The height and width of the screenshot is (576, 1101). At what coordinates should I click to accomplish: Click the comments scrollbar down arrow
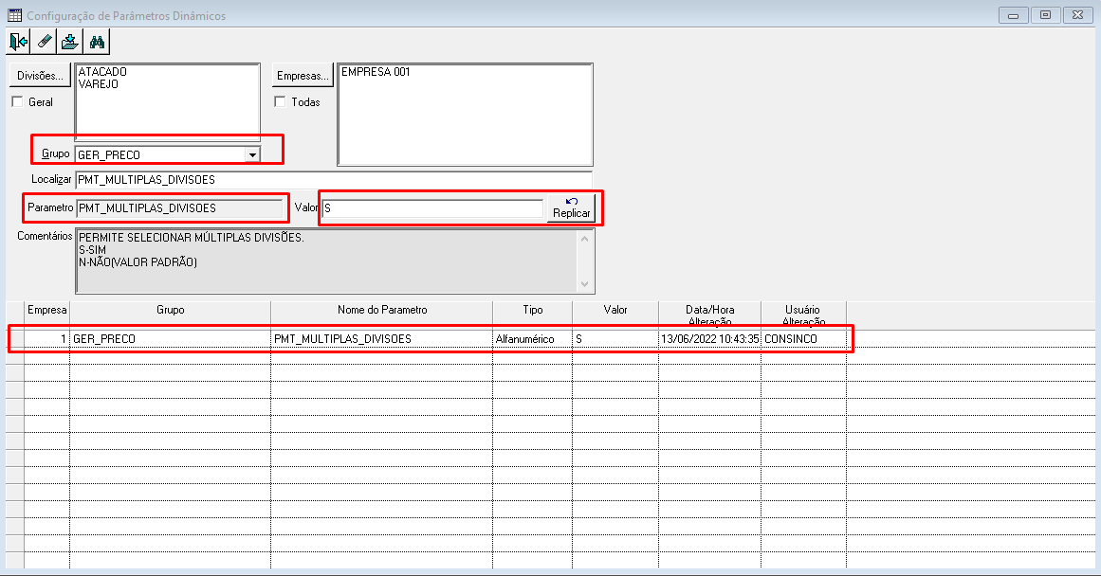point(584,283)
